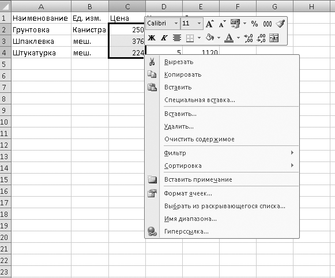Click the Copy icon in menu
Image resolution: width=335 pixels, height=278 pixels.
(x=152, y=74)
